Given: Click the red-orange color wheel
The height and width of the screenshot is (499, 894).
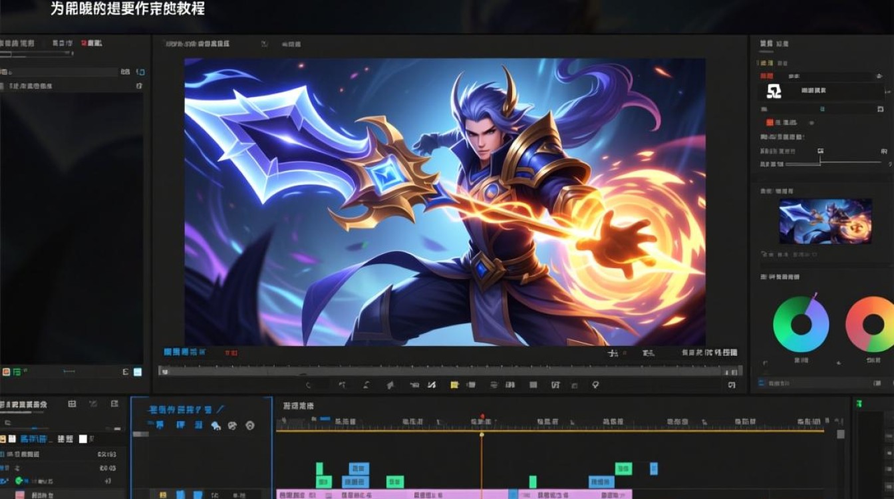Looking at the screenshot, I should click(869, 324).
